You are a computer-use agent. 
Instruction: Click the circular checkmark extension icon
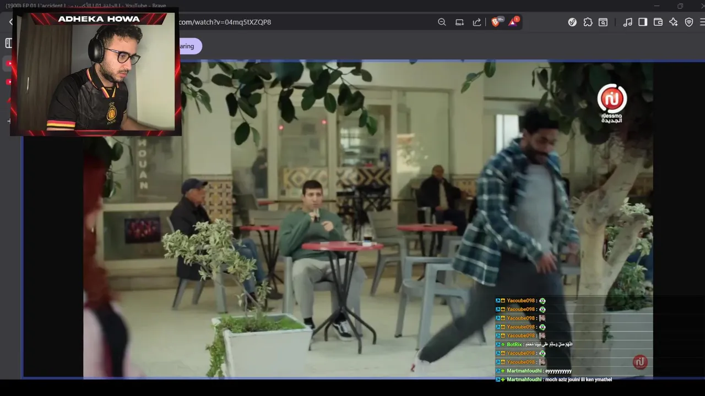572,22
